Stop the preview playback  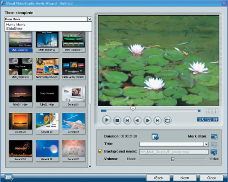(117, 120)
